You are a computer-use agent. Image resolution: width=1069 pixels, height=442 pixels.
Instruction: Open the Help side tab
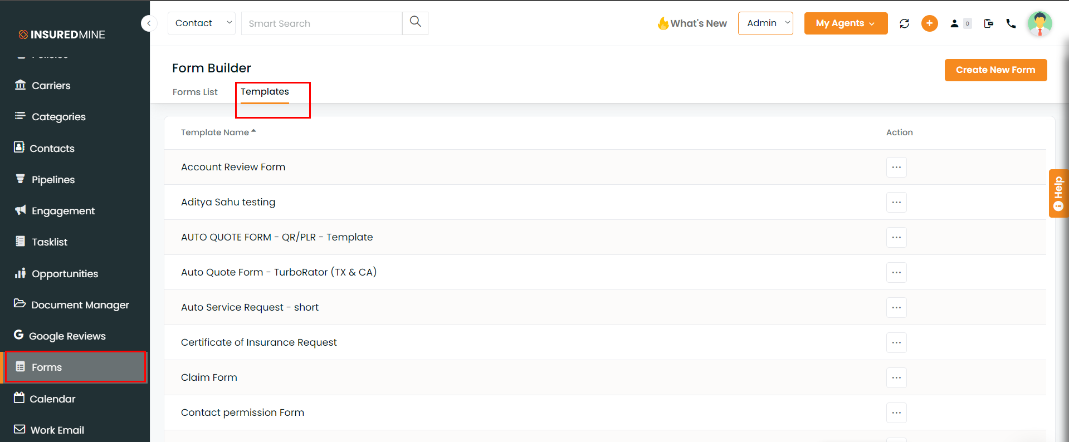(x=1058, y=193)
